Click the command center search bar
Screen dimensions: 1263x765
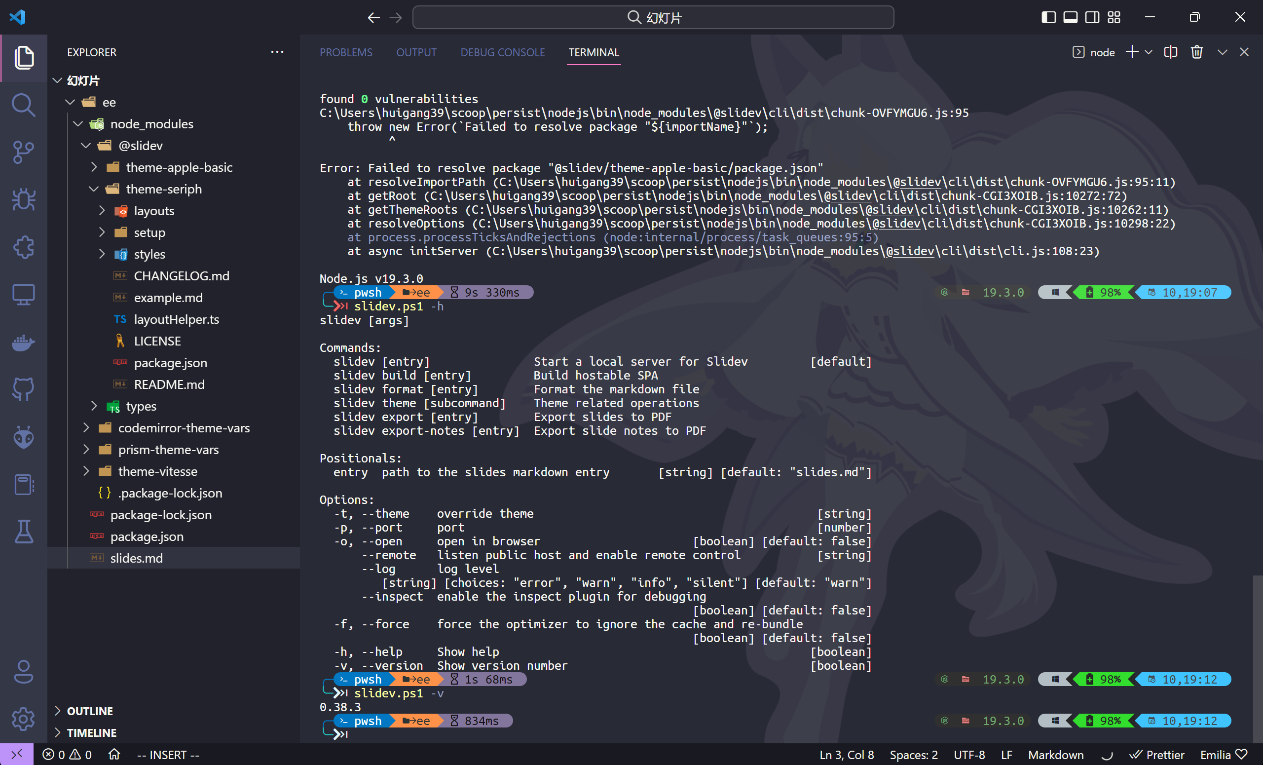pyautogui.click(x=653, y=17)
